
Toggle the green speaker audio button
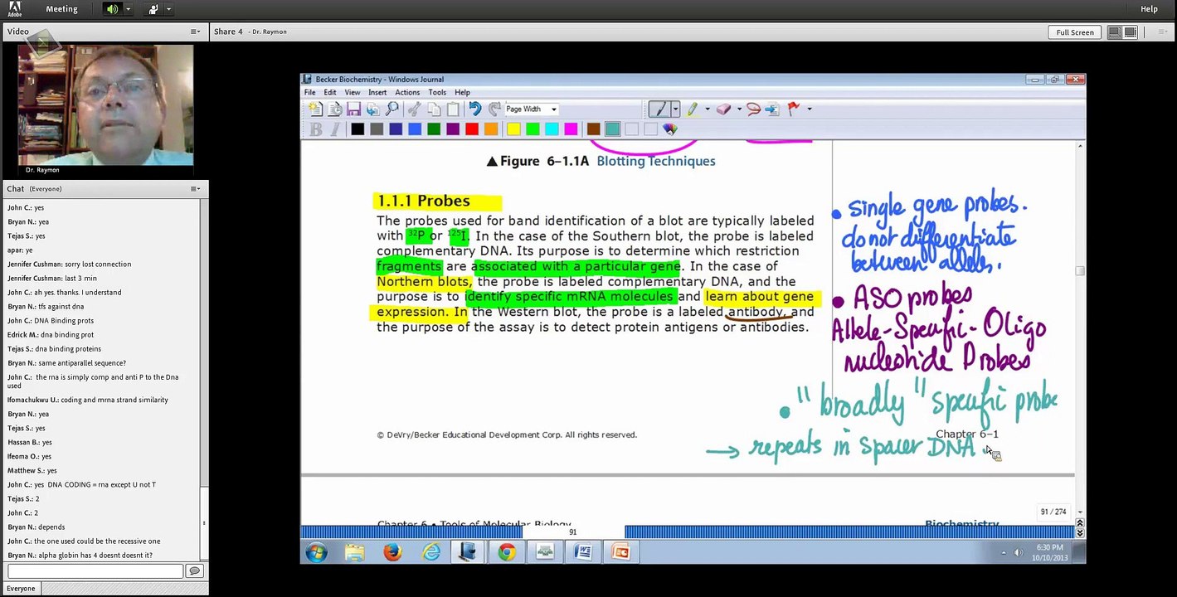click(x=112, y=9)
